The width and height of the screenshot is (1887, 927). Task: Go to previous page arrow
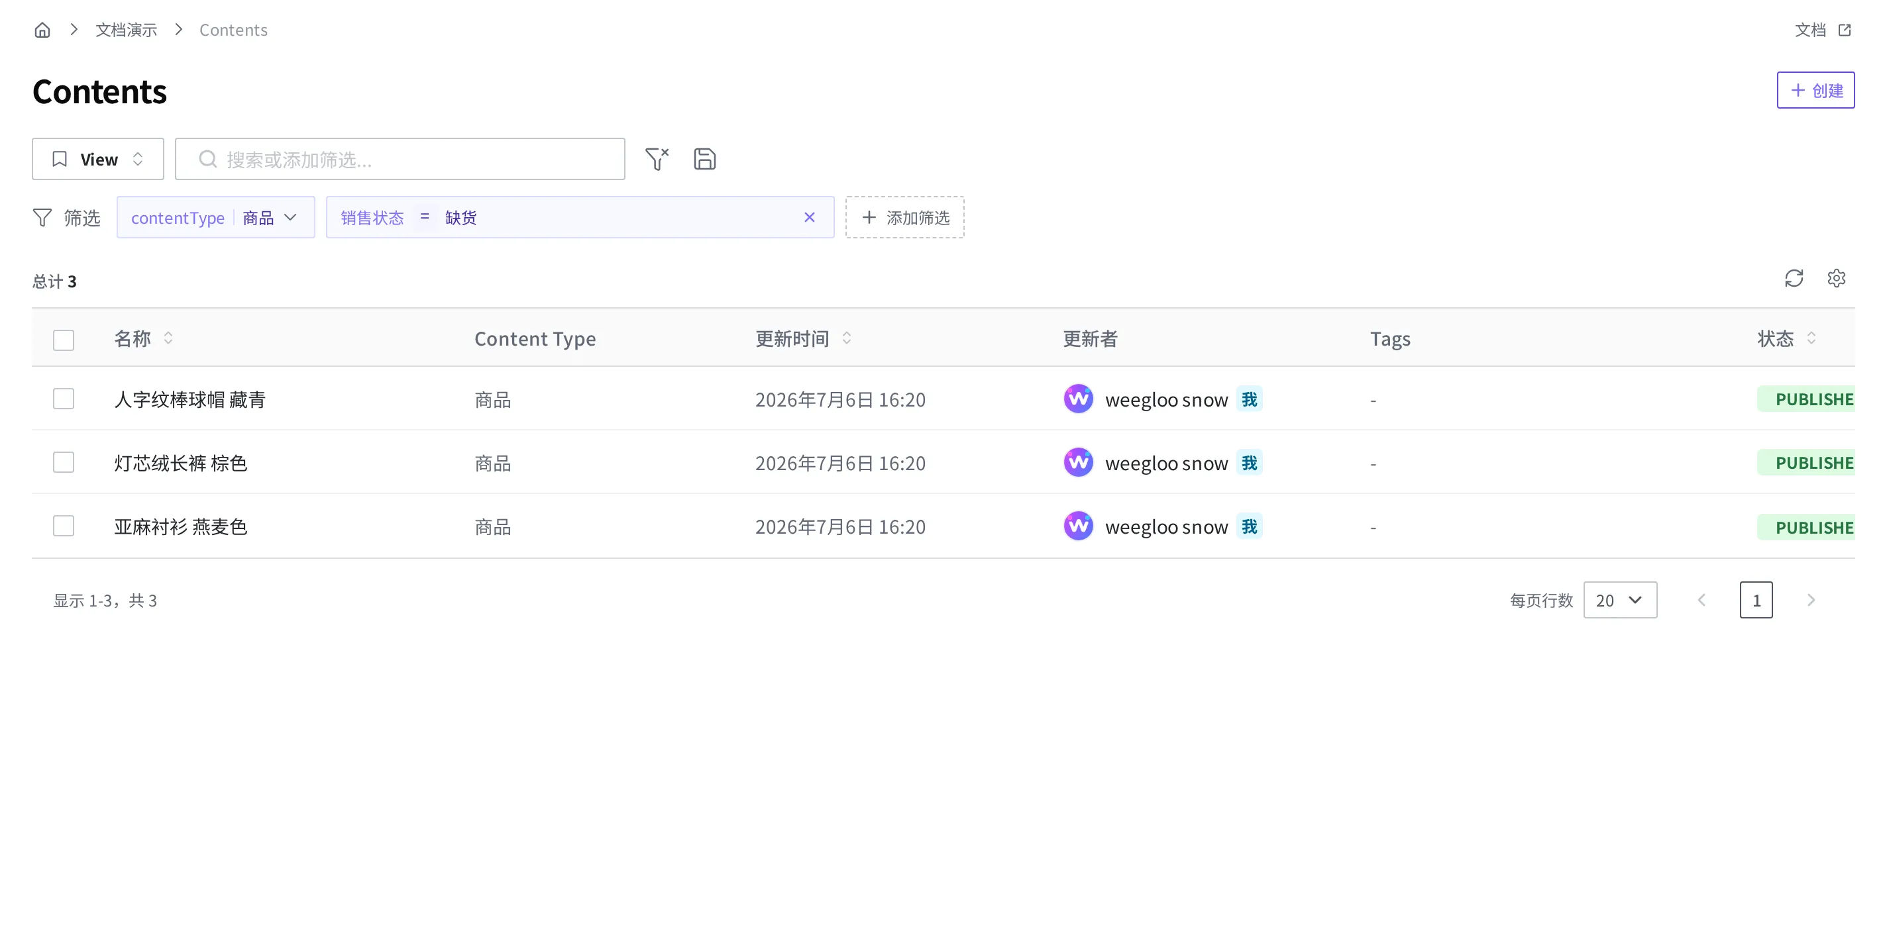(1701, 601)
